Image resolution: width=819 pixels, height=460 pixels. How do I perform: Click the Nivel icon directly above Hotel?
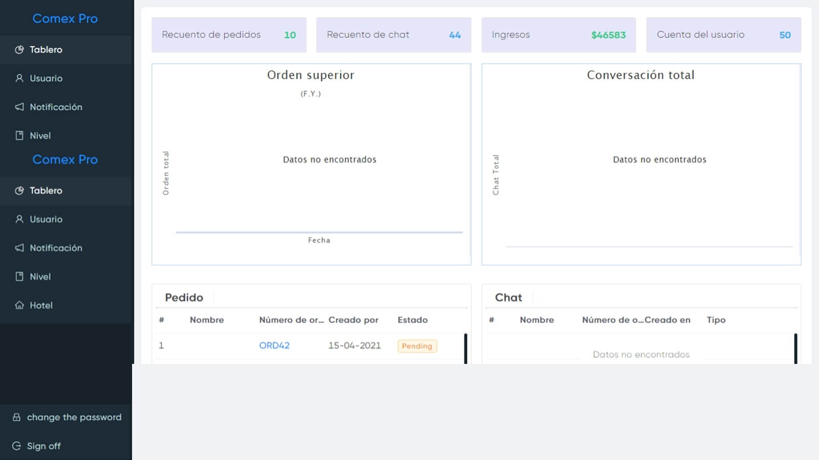19,277
